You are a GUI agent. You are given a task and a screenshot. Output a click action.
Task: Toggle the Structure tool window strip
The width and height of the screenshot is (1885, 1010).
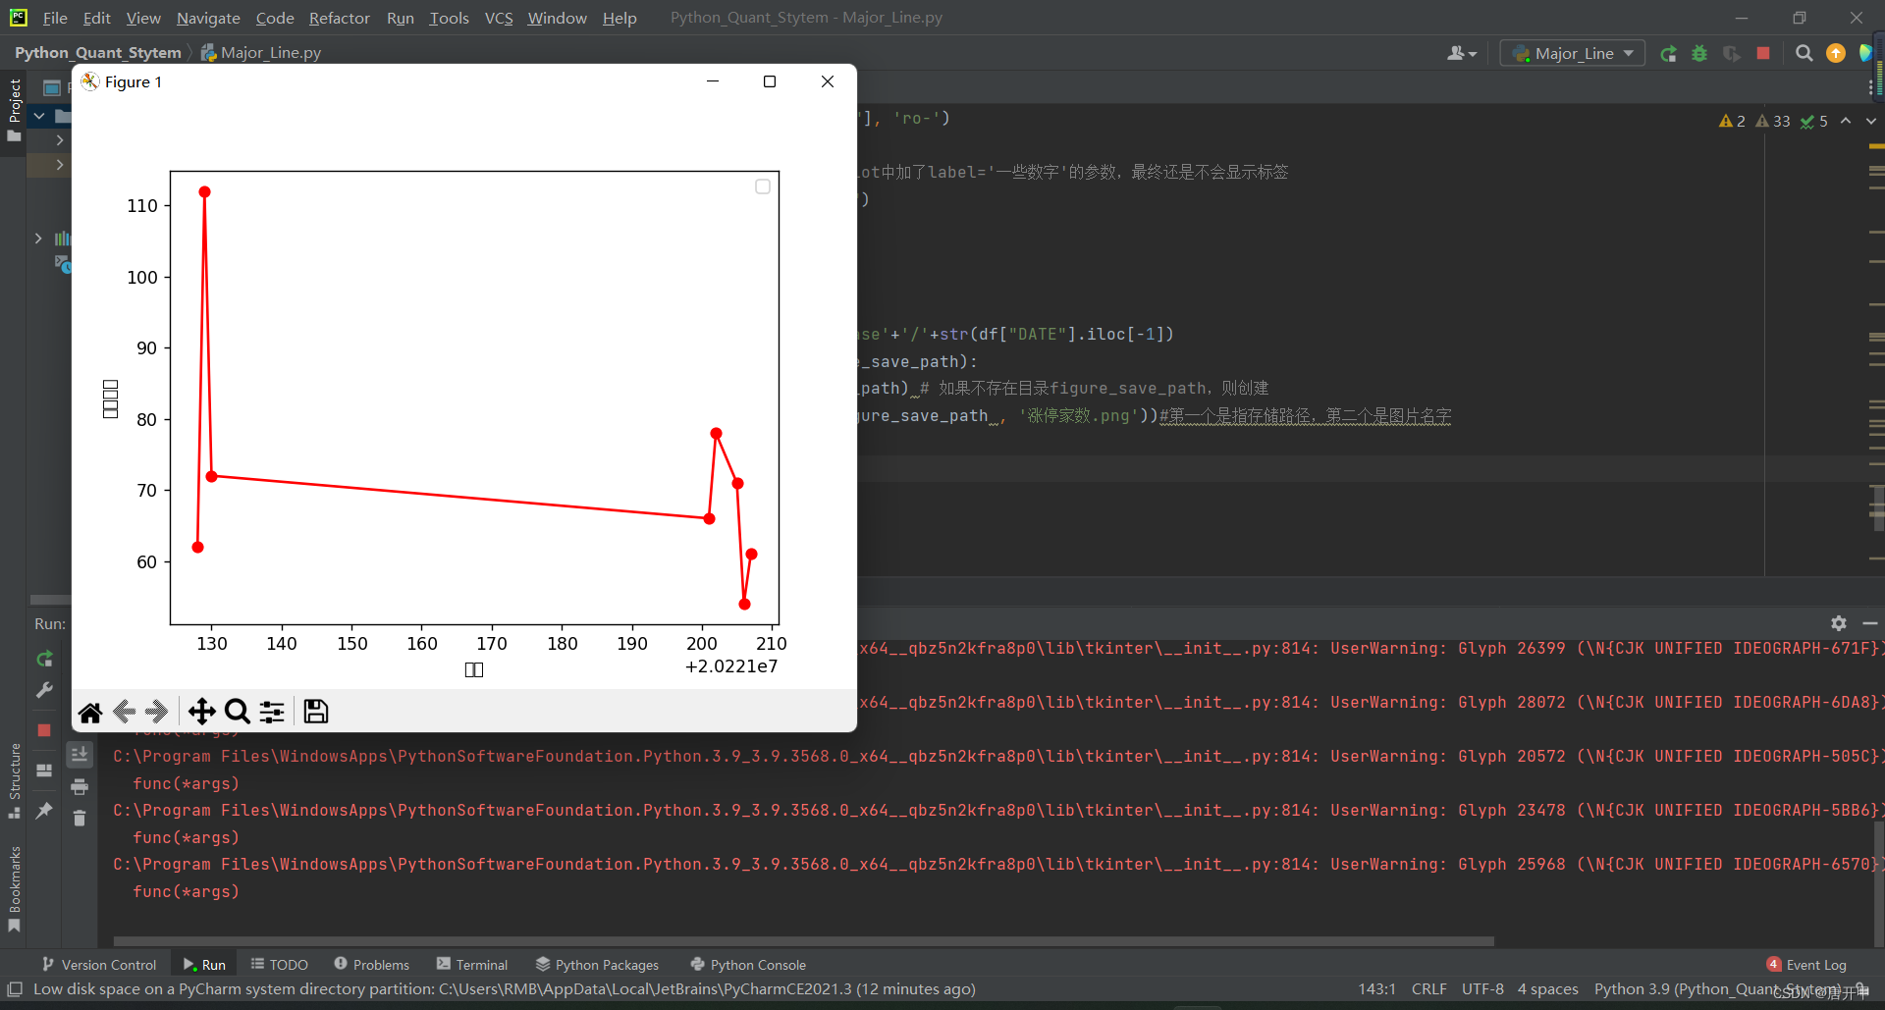(14, 780)
